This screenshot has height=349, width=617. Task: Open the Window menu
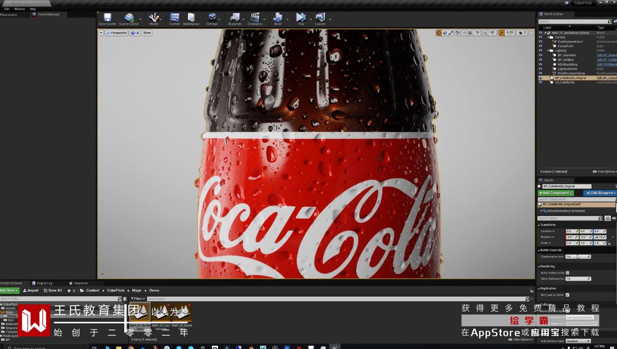(x=20, y=9)
